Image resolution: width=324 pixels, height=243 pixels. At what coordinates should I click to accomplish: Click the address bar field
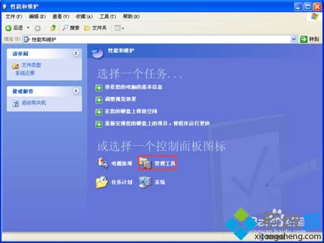pos(157,40)
